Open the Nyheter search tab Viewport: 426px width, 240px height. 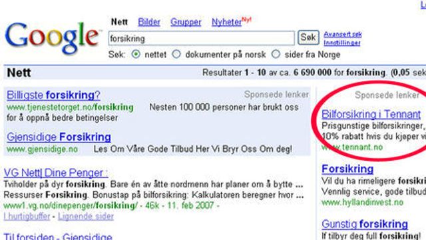coord(226,22)
